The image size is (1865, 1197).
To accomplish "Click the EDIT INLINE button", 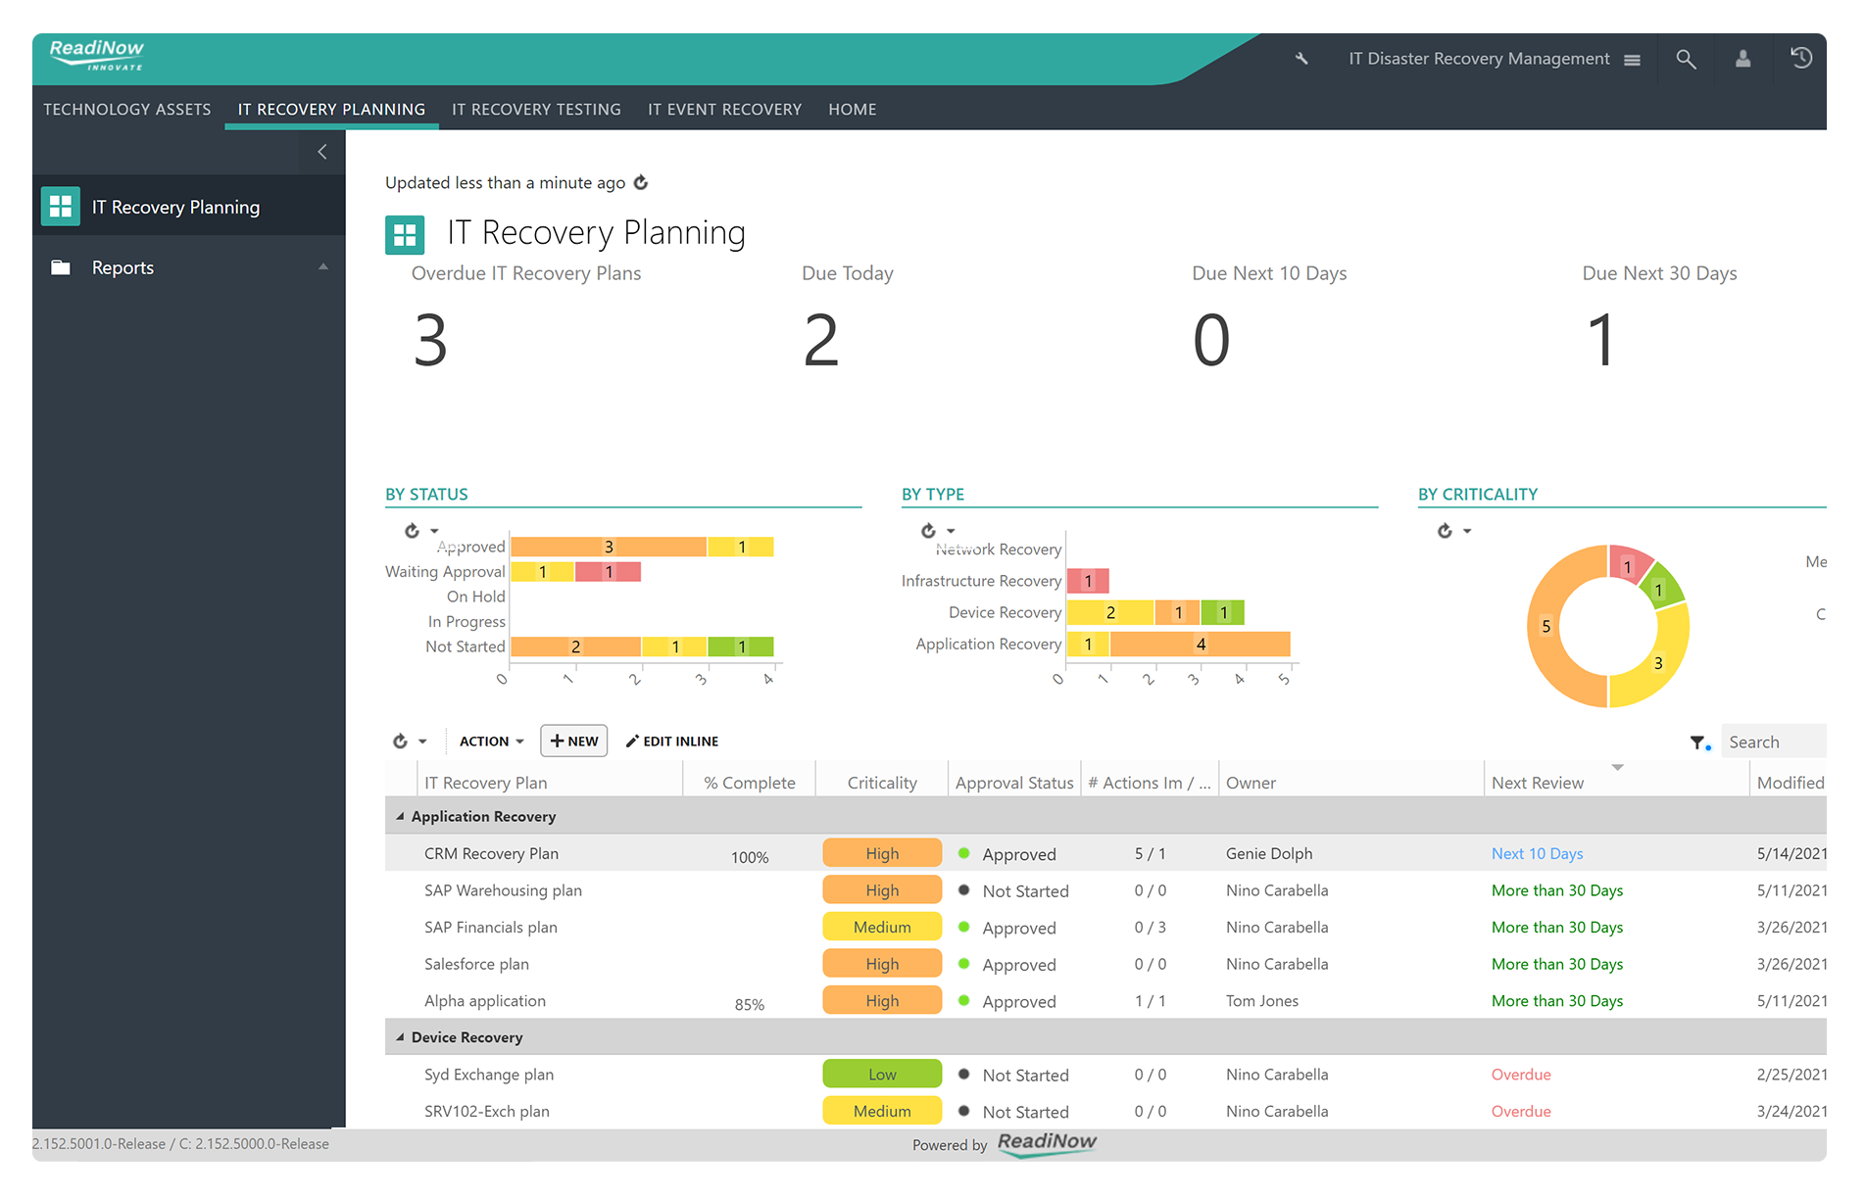I will [672, 742].
